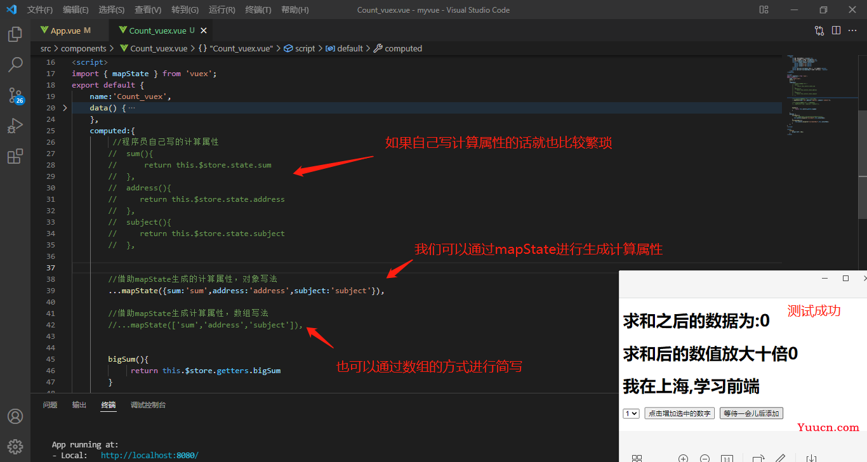The height and width of the screenshot is (462, 867).
Task: Open the number select dropdown showing 1
Action: [x=632, y=413]
